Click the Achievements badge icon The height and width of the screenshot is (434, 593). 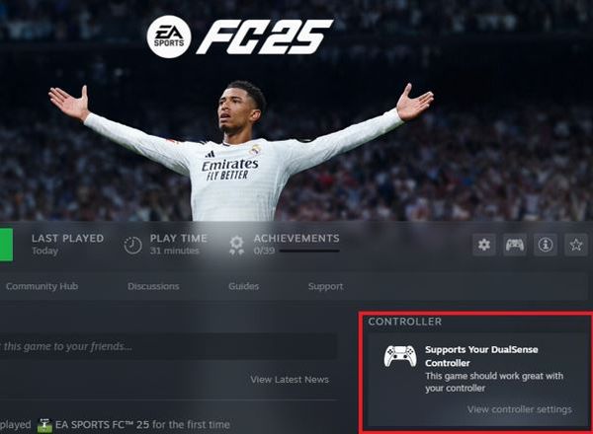(x=237, y=246)
